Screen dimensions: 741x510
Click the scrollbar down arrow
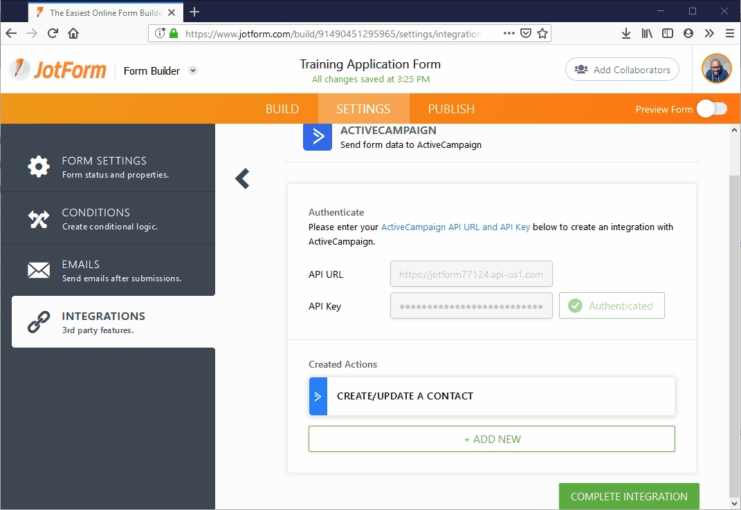click(x=734, y=504)
